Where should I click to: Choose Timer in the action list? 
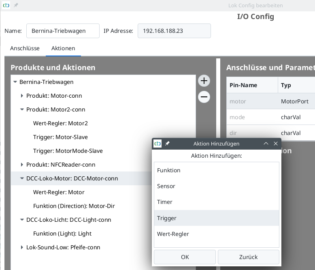pos(217,202)
